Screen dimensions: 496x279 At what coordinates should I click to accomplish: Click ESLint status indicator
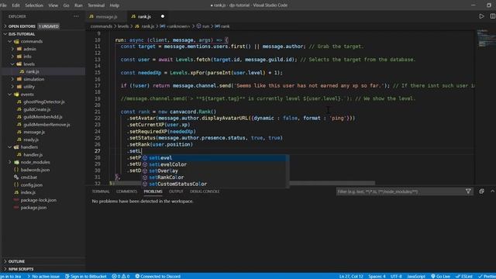pyautogui.click(x=463, y=276)
